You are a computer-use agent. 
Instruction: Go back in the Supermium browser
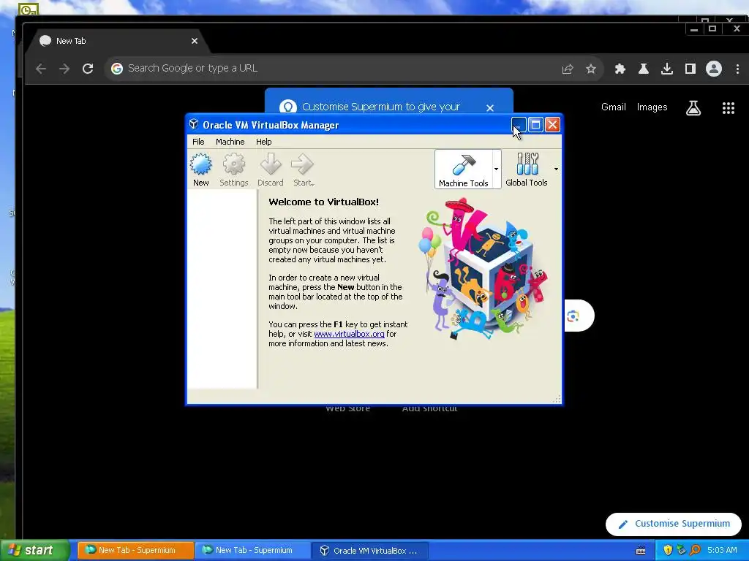pos(41,69)
